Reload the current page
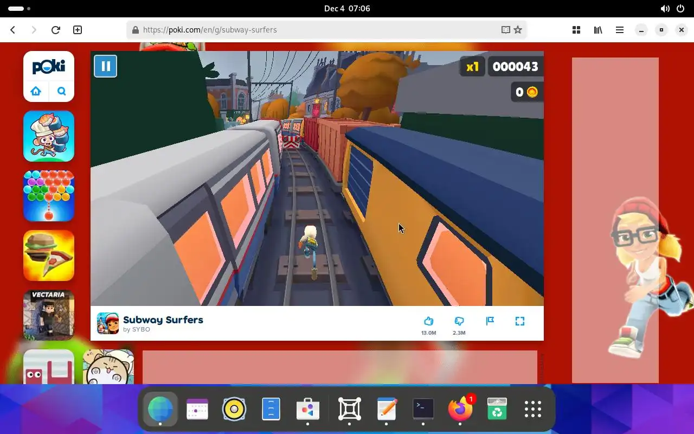 [55, 30]
